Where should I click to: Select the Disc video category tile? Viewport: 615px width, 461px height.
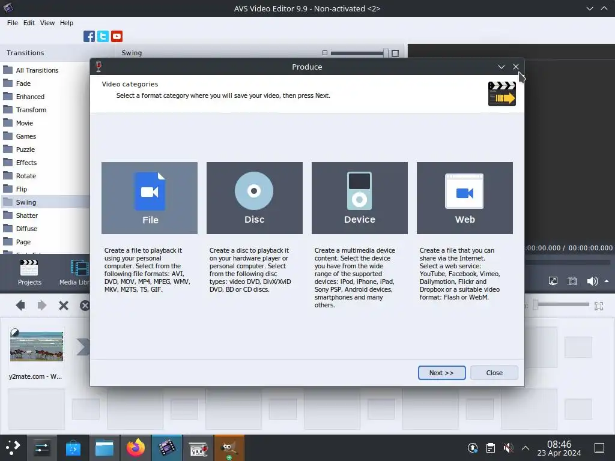255,198
